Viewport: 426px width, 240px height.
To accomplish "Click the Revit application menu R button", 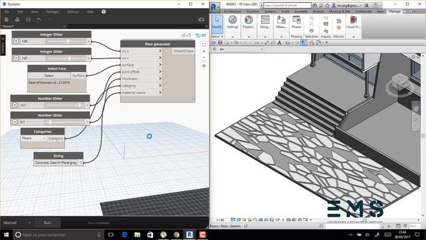I will tap(215, 7).
